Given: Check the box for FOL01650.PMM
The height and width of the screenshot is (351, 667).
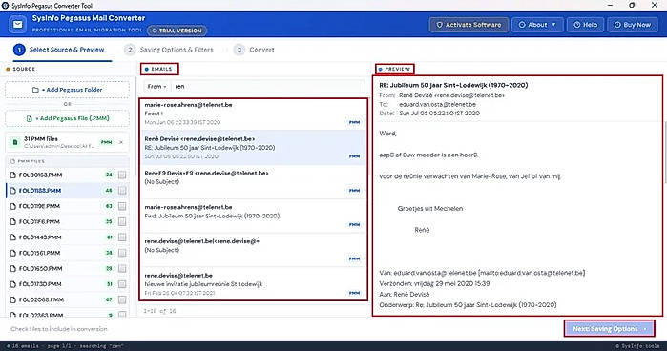Looking at the screenshot, I should pyautogui.click(x=122, y=268).
